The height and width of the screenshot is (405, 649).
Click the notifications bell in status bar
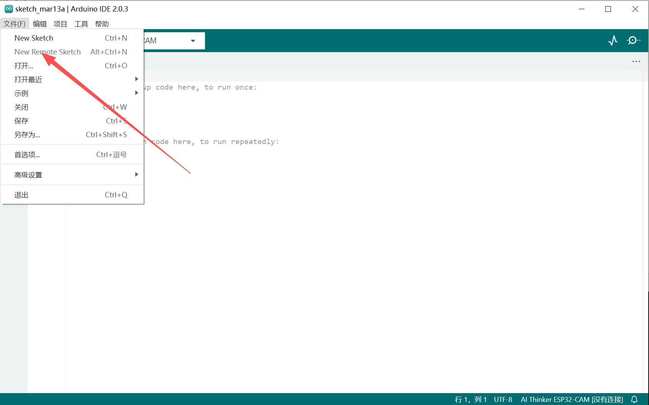click(x=634, y=399)
